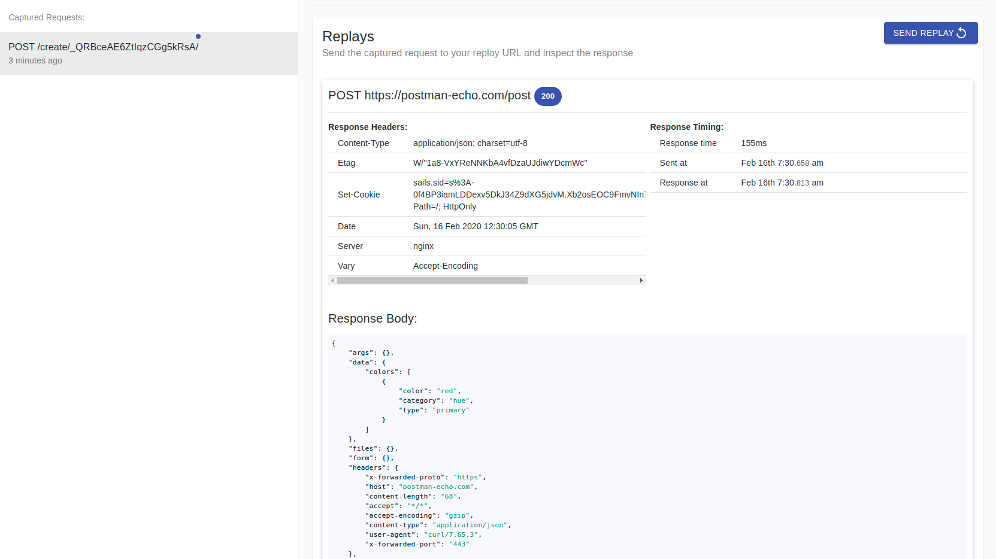Click the "accept-encoding": "gzip" line

419,515
